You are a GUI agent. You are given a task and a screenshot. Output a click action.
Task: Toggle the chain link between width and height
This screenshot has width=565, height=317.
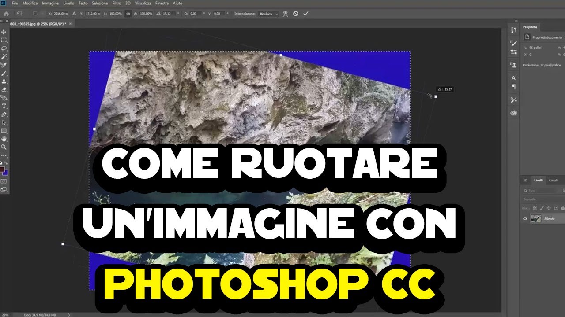point(128,14)
